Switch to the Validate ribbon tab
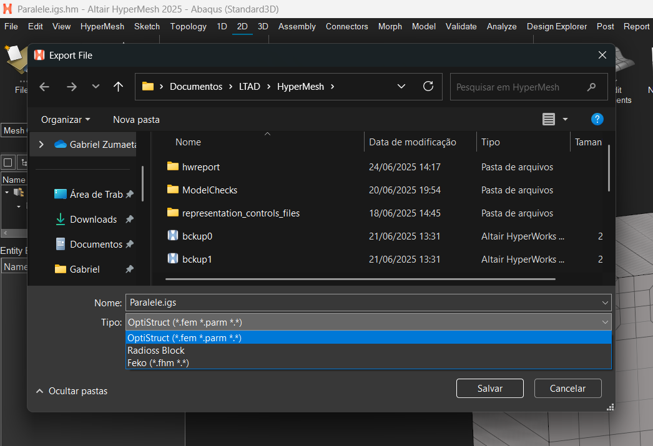Image resolution: width=653 pixels, height=446 pixels. tap(461, 26)
